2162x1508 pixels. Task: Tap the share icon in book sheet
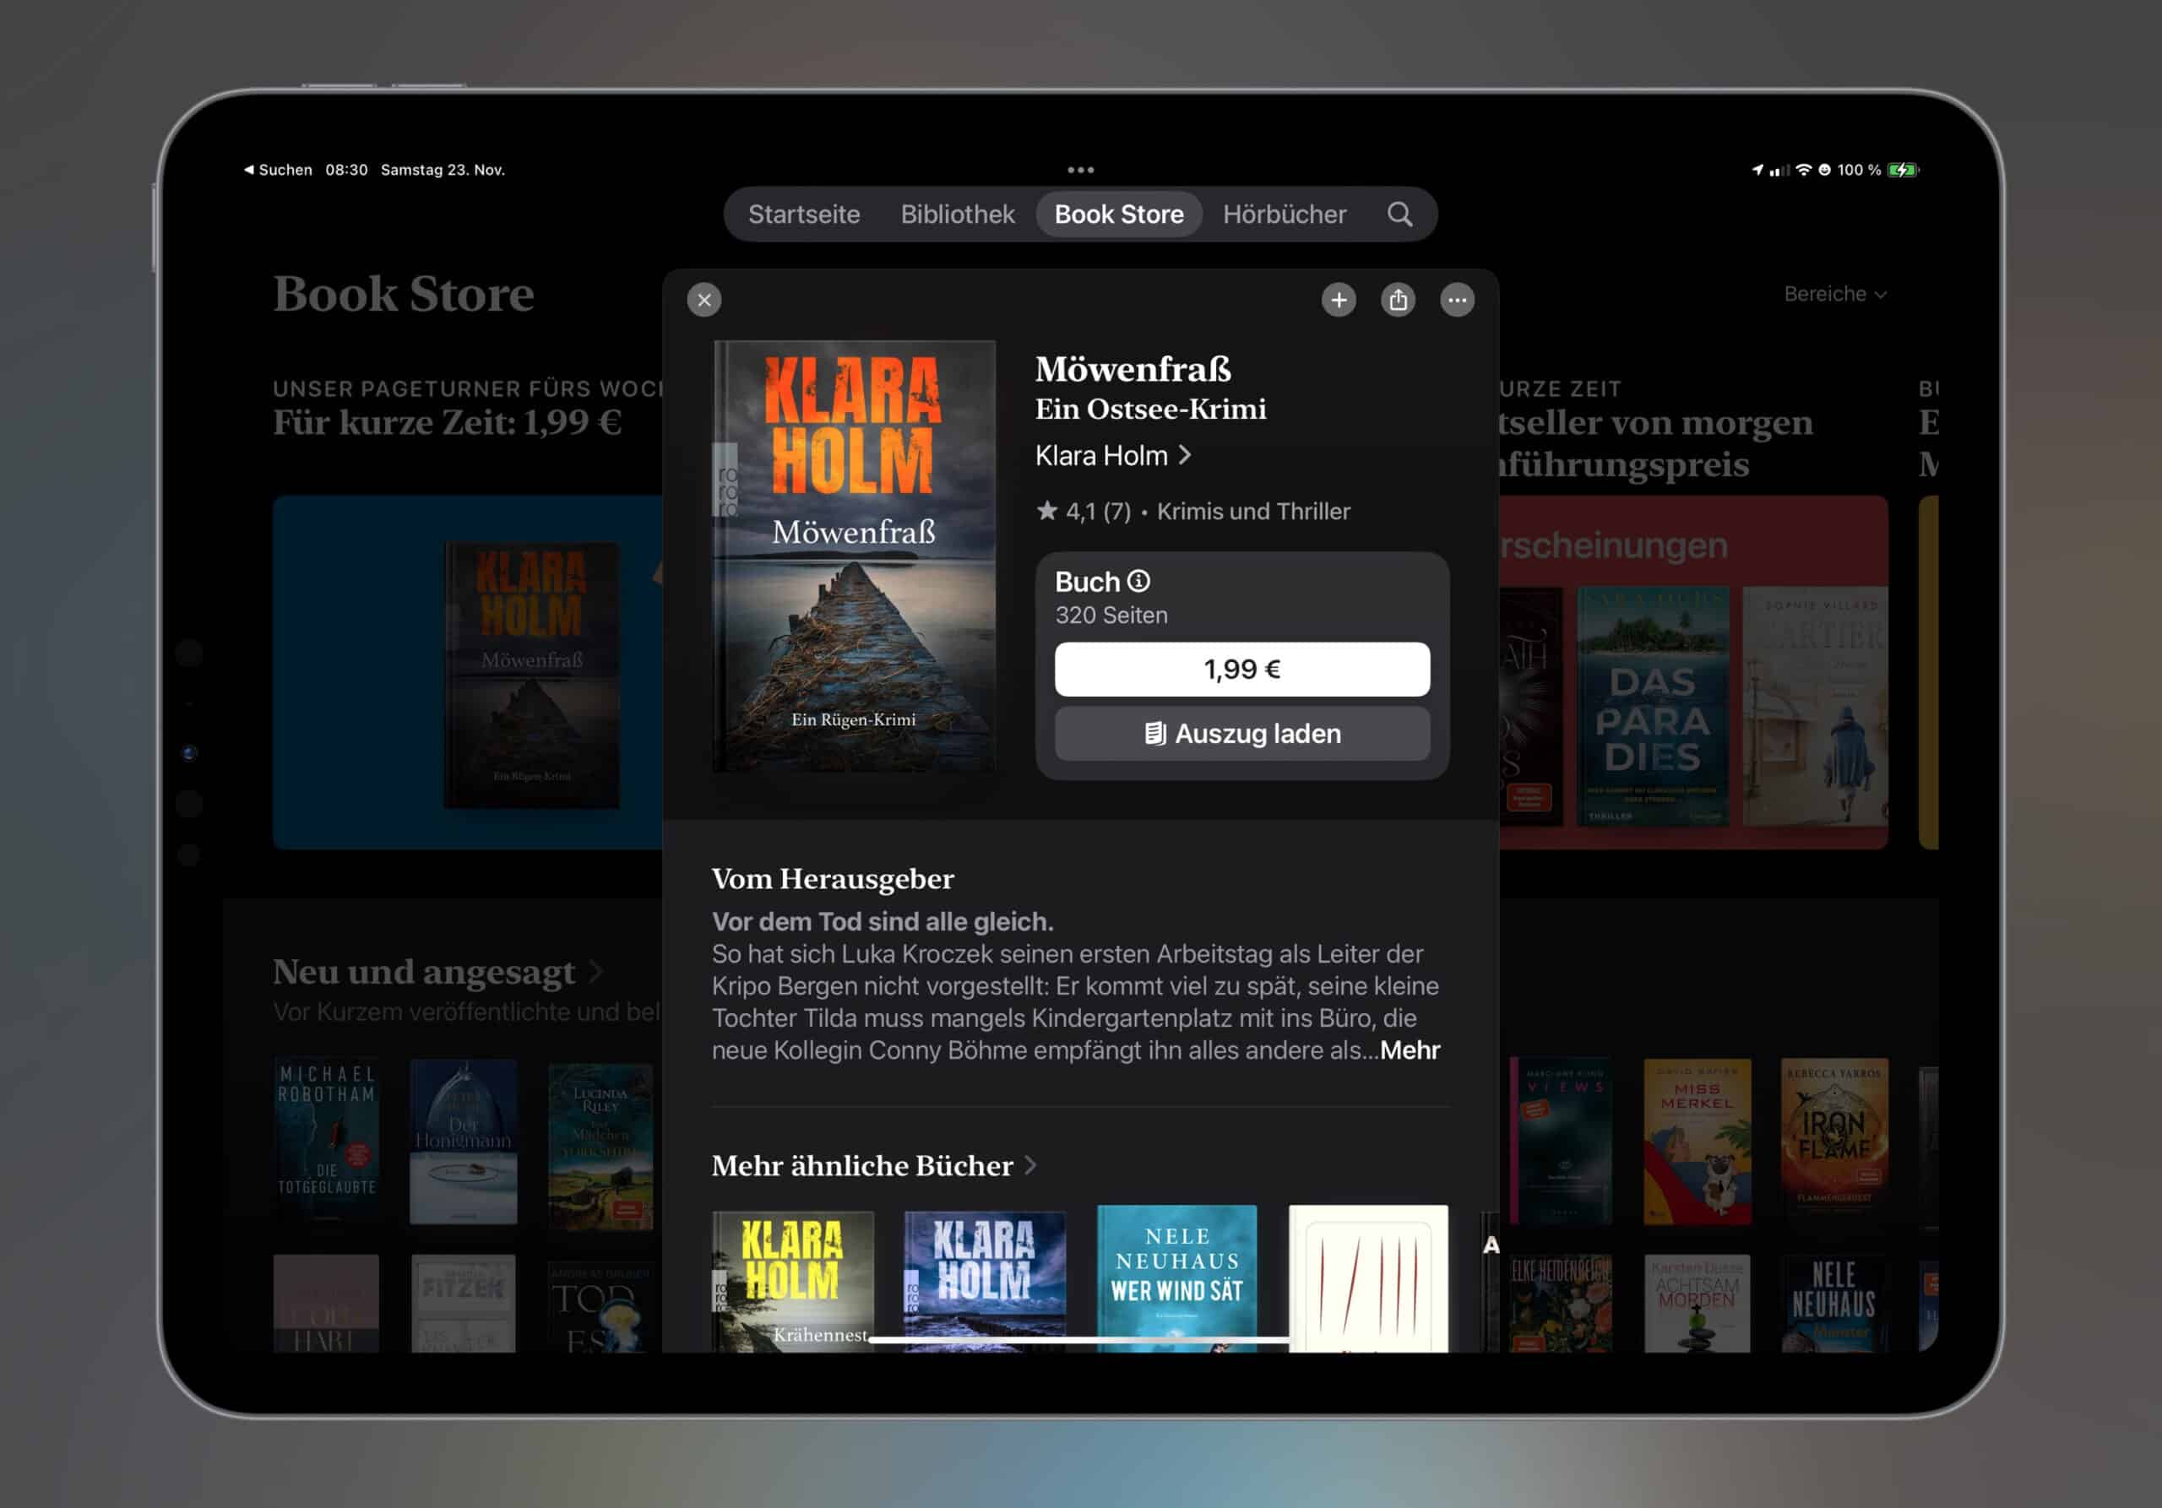[x=1398, y=301]
